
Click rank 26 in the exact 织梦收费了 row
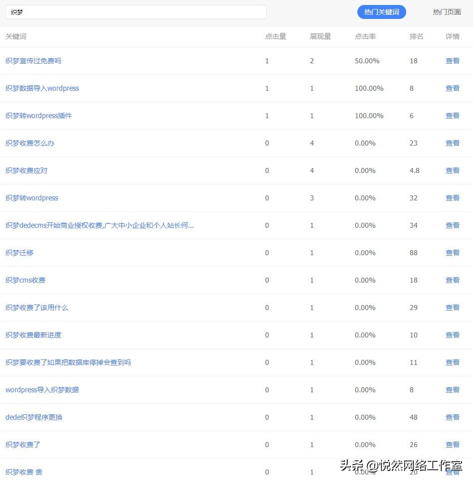tap(413, 445)
